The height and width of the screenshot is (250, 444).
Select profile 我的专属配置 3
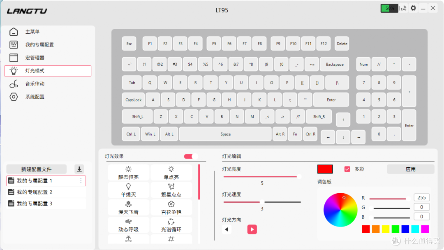[x=46, y=204]
